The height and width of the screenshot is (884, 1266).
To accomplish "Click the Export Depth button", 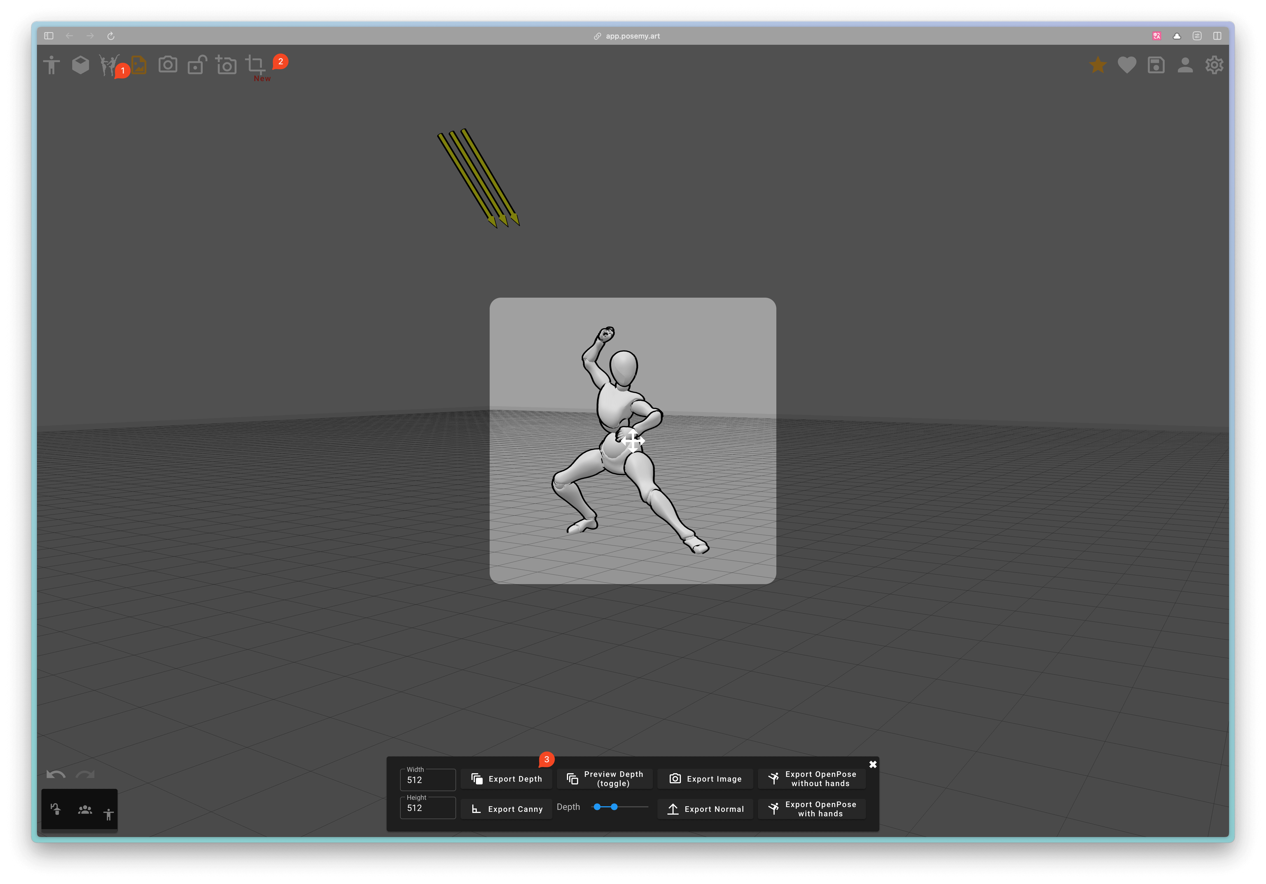I will pos(506,779).
